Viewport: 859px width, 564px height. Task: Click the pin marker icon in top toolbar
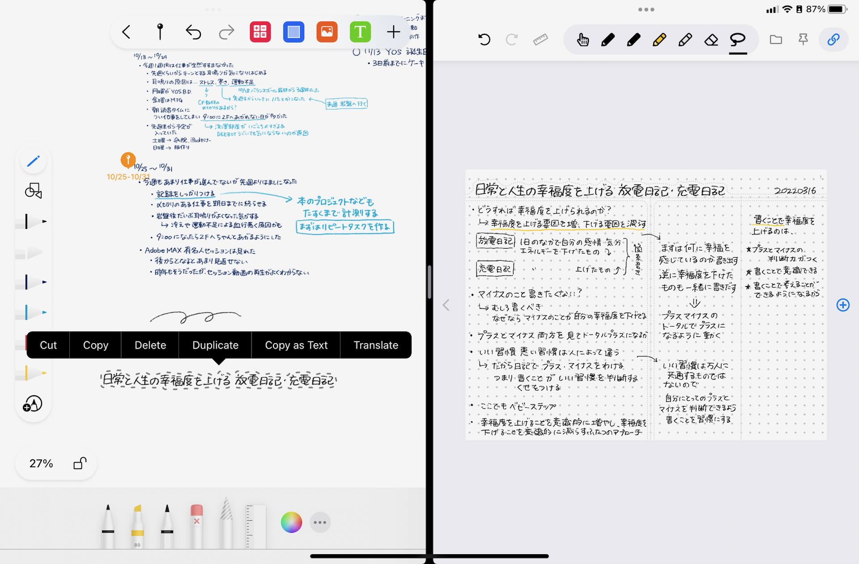click(x=160, y=32)
